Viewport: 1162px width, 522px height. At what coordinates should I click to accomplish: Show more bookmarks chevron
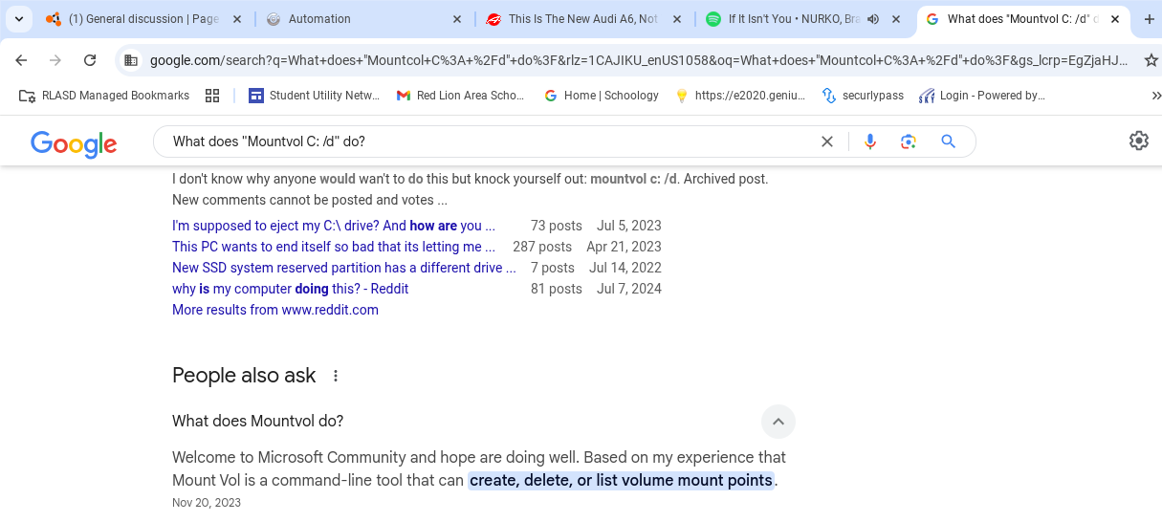[1155, 96]
